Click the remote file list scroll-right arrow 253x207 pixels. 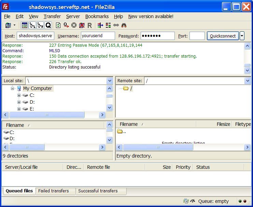(x=247, y=147)
